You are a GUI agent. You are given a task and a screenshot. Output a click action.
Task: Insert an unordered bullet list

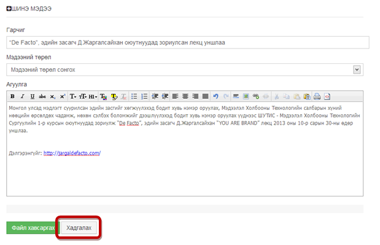coord(134,96)
